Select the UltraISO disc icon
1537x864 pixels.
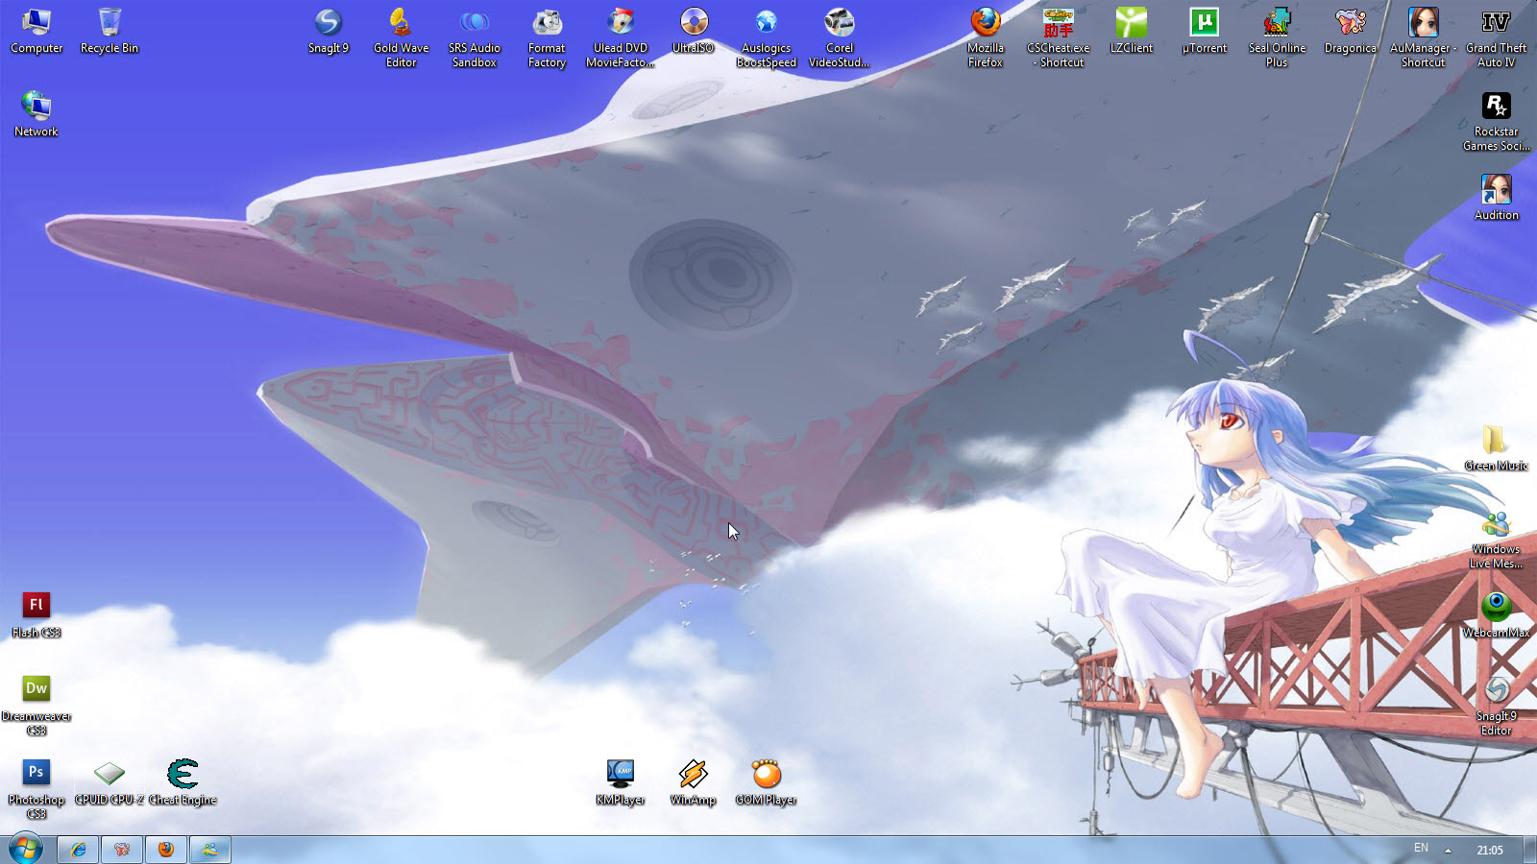[x=694, y=31]
